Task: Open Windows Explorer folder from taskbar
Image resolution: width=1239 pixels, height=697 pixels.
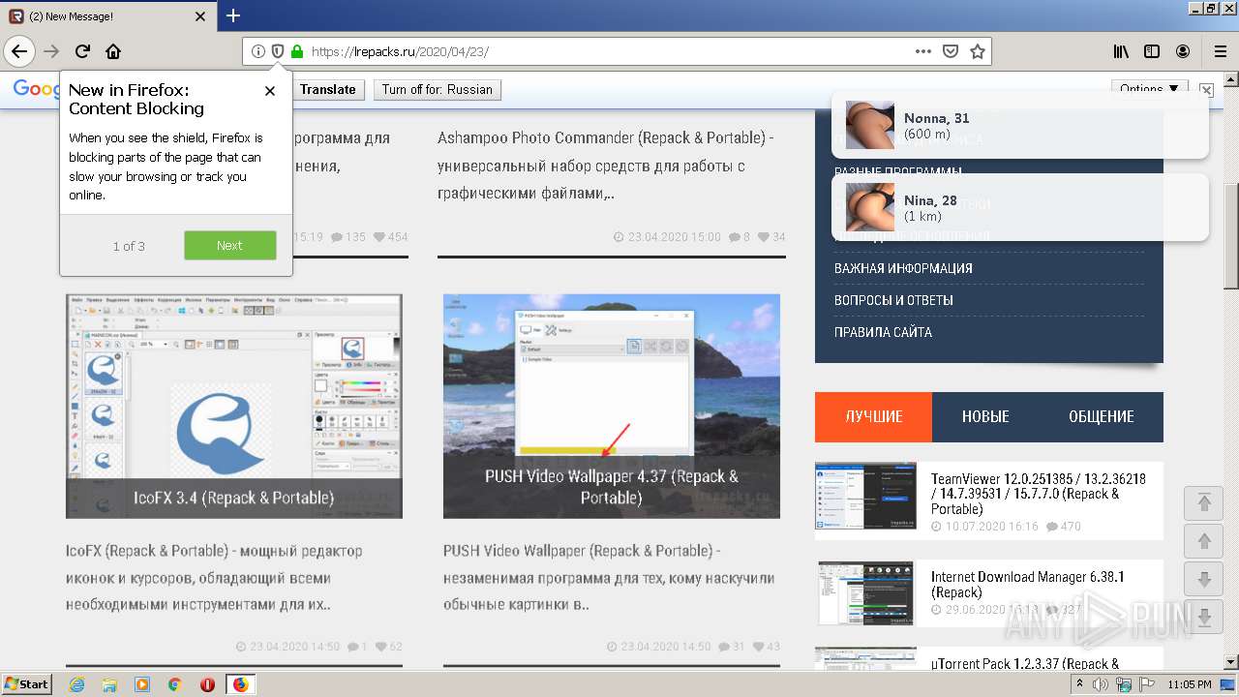Action: pyautogui.click(x=109, y=684)
